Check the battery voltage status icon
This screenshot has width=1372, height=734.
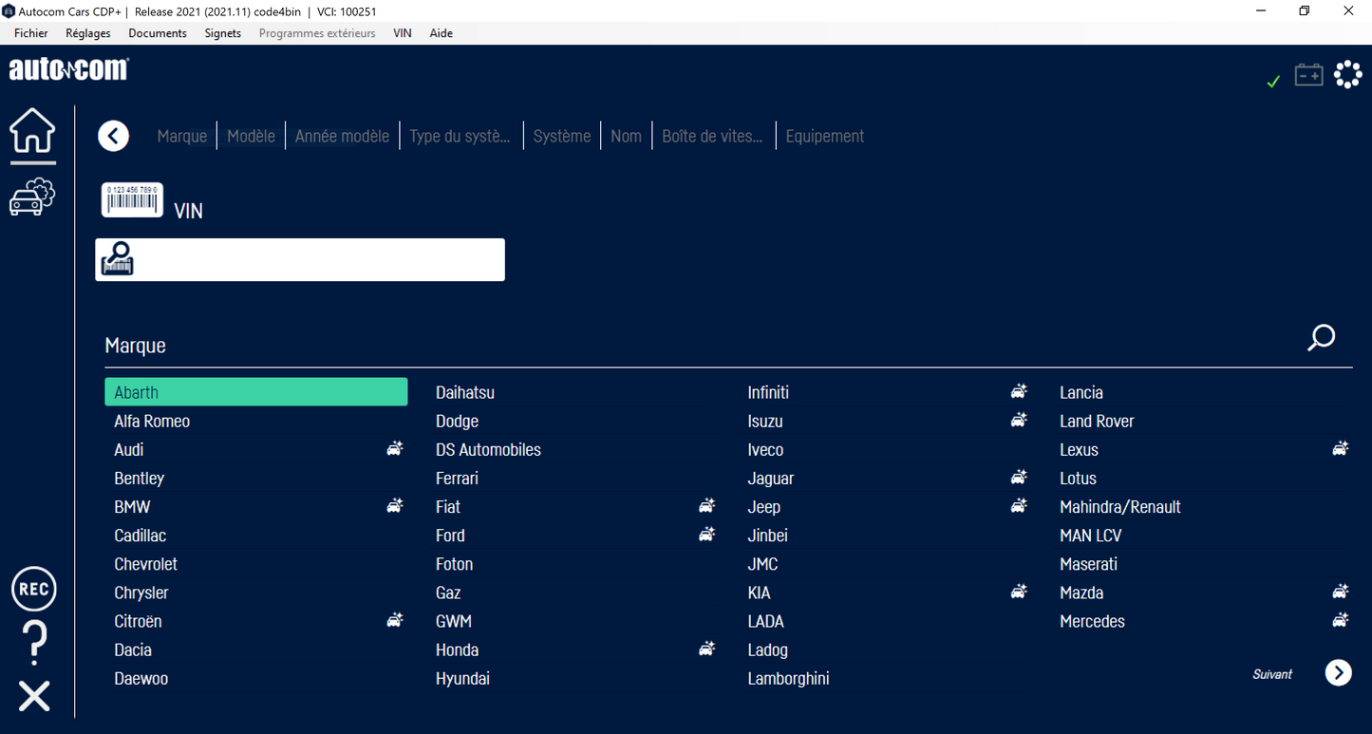[x=1308, y=75]
